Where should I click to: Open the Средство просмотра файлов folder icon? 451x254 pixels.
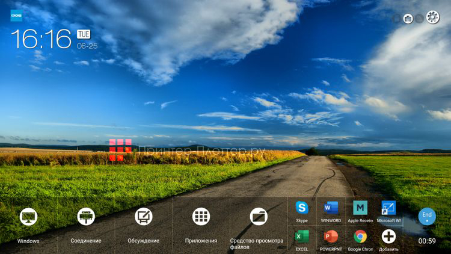(x=259, y=216)
